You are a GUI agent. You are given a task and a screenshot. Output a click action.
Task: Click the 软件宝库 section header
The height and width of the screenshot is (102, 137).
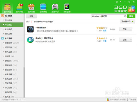(12, 38)
